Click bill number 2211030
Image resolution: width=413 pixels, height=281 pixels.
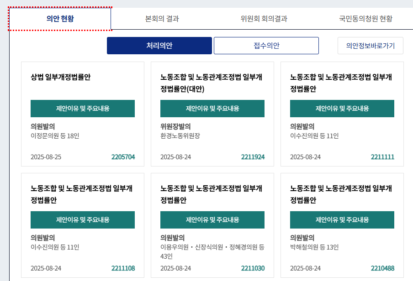[253, 268]
